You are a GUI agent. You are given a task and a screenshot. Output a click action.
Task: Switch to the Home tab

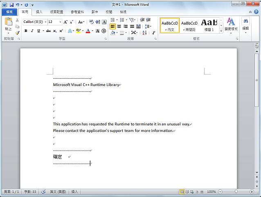point(25,12)
